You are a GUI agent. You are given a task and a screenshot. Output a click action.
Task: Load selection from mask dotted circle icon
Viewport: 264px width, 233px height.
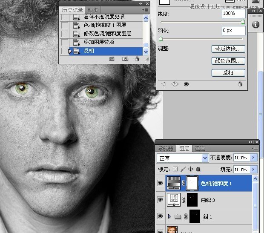164,84
